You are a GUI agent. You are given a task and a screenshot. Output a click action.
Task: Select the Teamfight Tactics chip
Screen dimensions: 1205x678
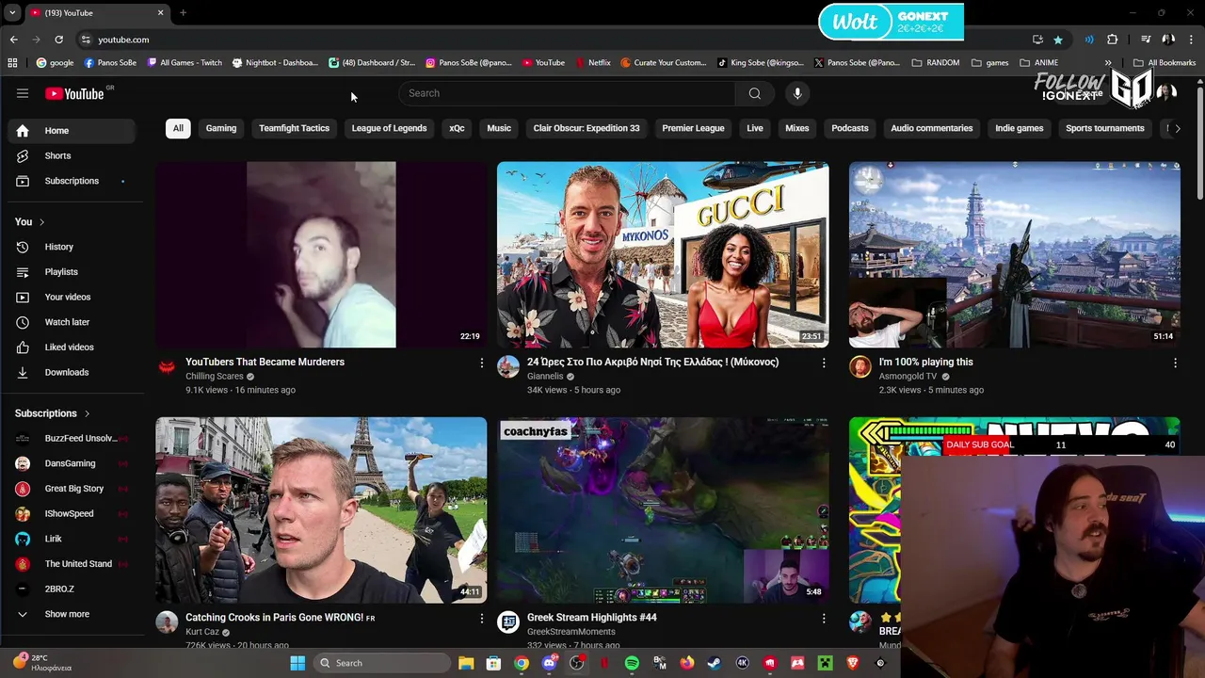pos(295,128)
